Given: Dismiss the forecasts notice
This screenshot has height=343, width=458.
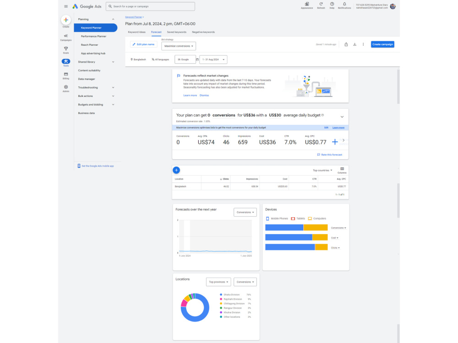Looking at the screenshot, I should pyautogui.click(x=204, y=96).
